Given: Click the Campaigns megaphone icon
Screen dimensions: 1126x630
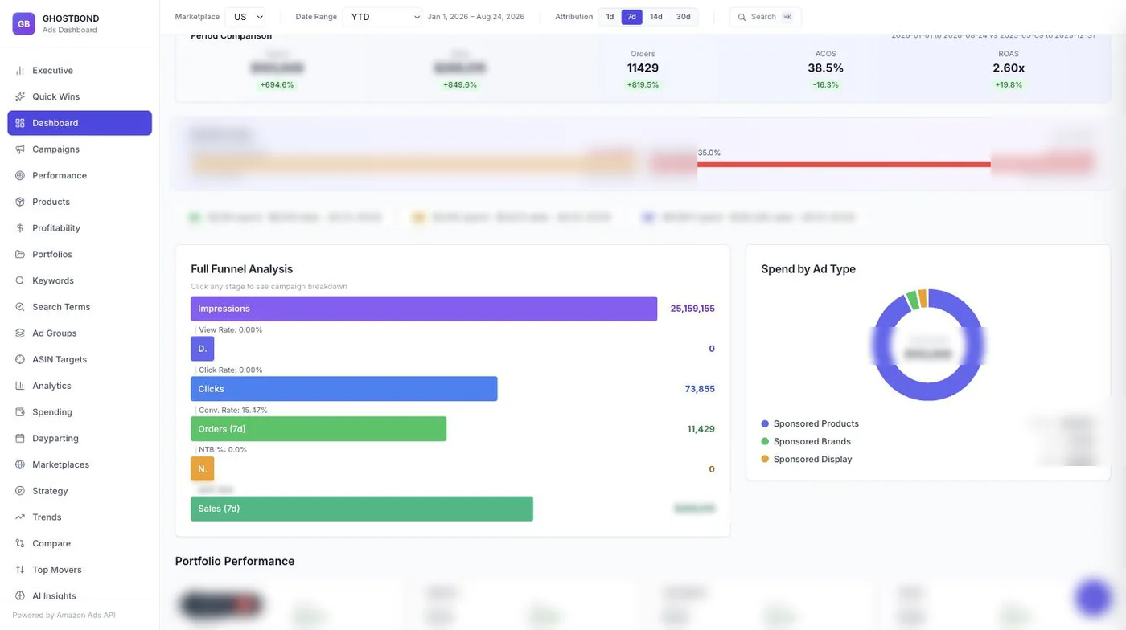Looking at the screenshot, I should click(x=20, y=149).
